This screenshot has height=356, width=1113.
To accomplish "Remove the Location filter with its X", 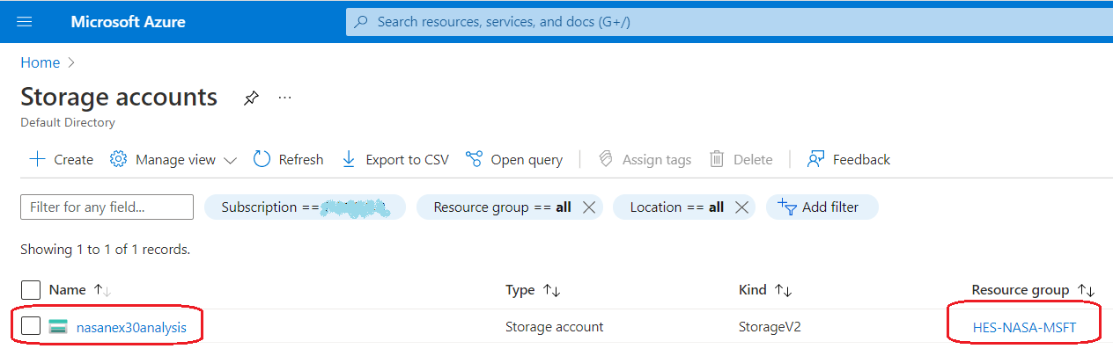I will 741,207.
